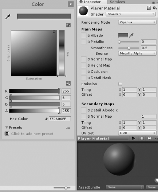Screen dimensions: 158x192
Task: Click the Albedo color swatch
Action: coord(123,35)
